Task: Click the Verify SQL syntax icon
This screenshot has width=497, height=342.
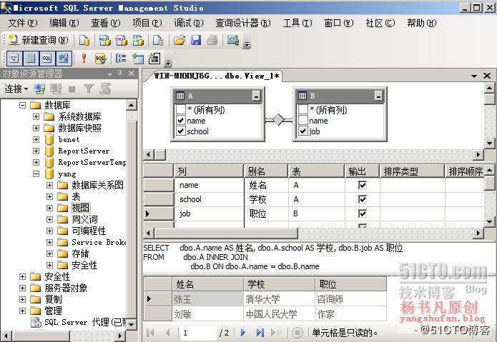Action: click(x=100, y=59)
